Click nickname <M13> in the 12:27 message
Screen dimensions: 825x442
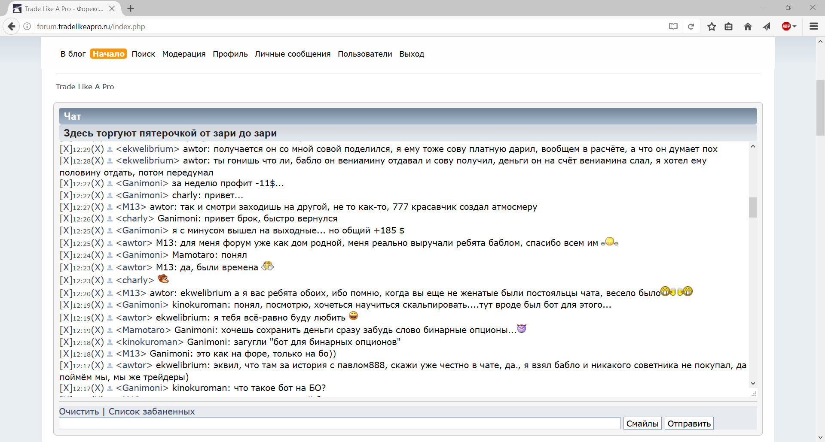(131, 207)
